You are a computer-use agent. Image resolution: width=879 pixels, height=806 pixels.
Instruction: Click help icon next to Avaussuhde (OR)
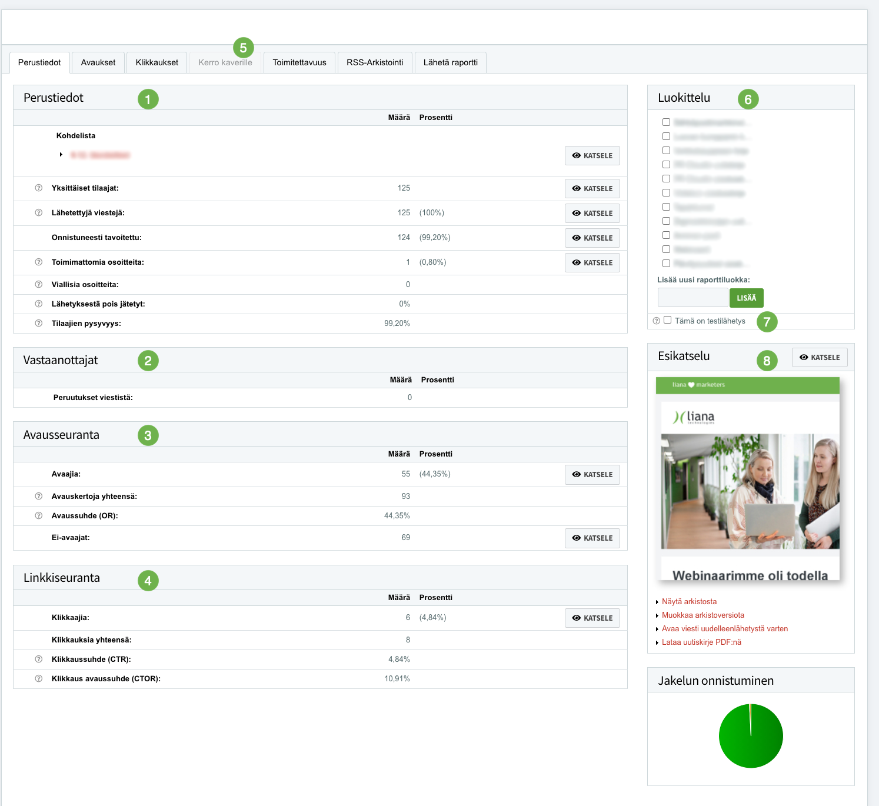[39, 516]
